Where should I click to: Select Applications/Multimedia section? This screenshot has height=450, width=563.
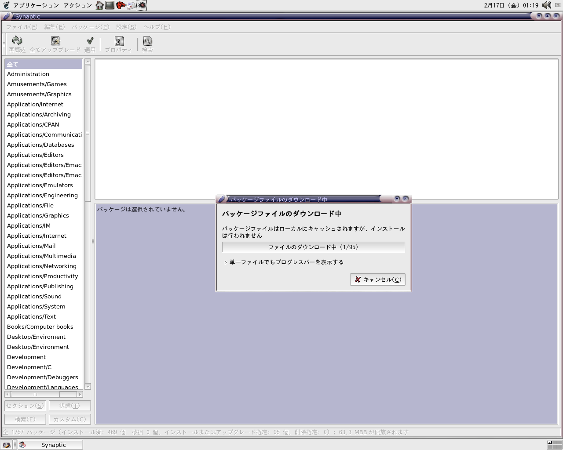[44, 256]
